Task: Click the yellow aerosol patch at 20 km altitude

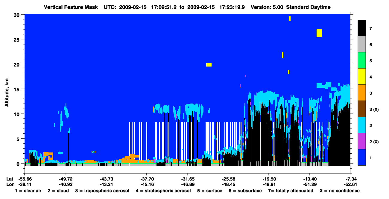Action: tap(209, 65)
